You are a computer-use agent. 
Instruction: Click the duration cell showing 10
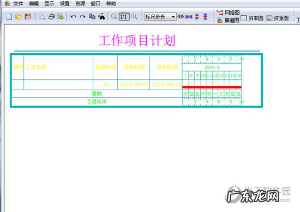pos(106,84)
